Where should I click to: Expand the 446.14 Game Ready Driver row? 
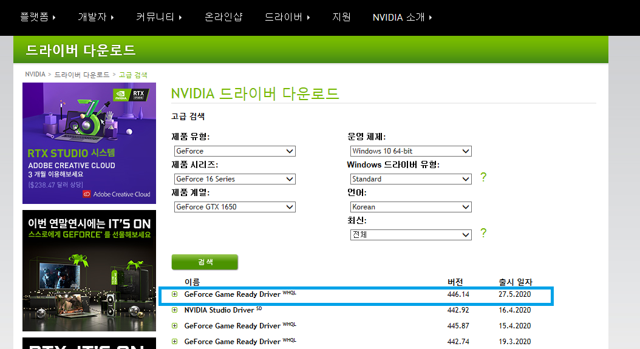[175, 294]
